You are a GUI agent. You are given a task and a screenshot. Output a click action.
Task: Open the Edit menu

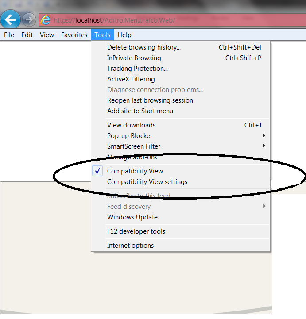27,35
